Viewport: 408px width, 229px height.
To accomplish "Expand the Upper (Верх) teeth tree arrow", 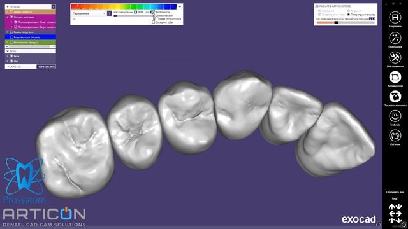I will pos(7,56).
